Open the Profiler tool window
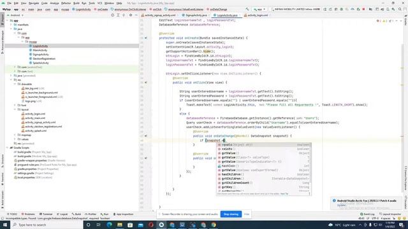 tap(91, 214)
